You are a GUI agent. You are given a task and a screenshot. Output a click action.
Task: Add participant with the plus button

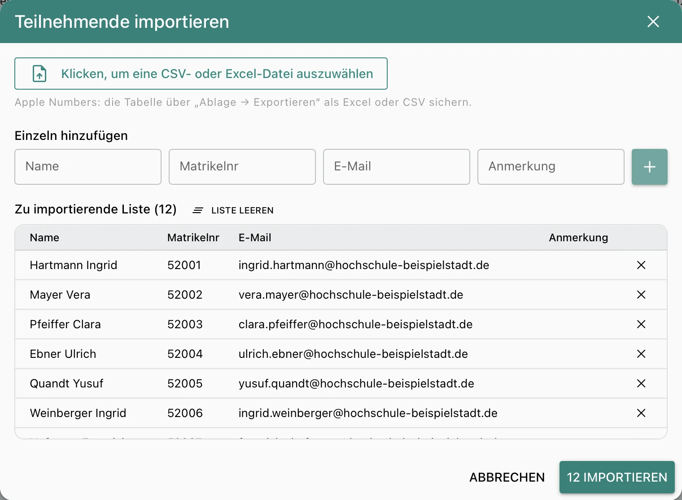point(650,167)
